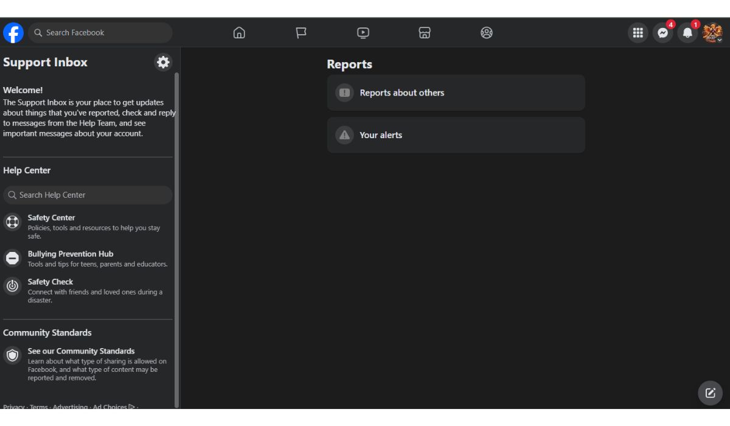Open the Pages flag icon
Image resolution: width=730 pixels, height=426 pixels.
click(301, 33)
